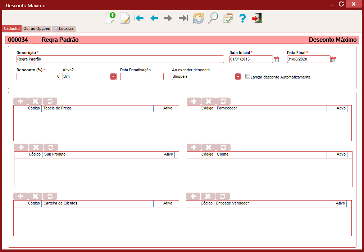Add a row to the Cliente grid
The width and height of the screenshot is (364, 252).
click(x=194, y=147)
